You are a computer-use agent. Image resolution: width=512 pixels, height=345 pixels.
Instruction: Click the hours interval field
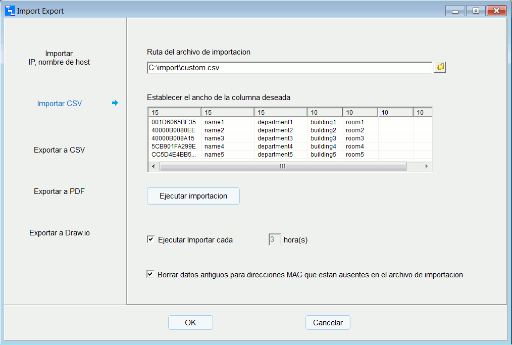274,239
